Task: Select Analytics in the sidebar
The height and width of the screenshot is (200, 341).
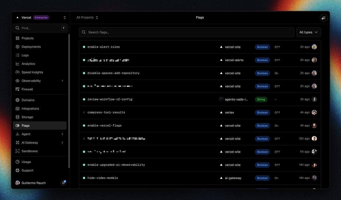Action: click(x=39, y=64)
